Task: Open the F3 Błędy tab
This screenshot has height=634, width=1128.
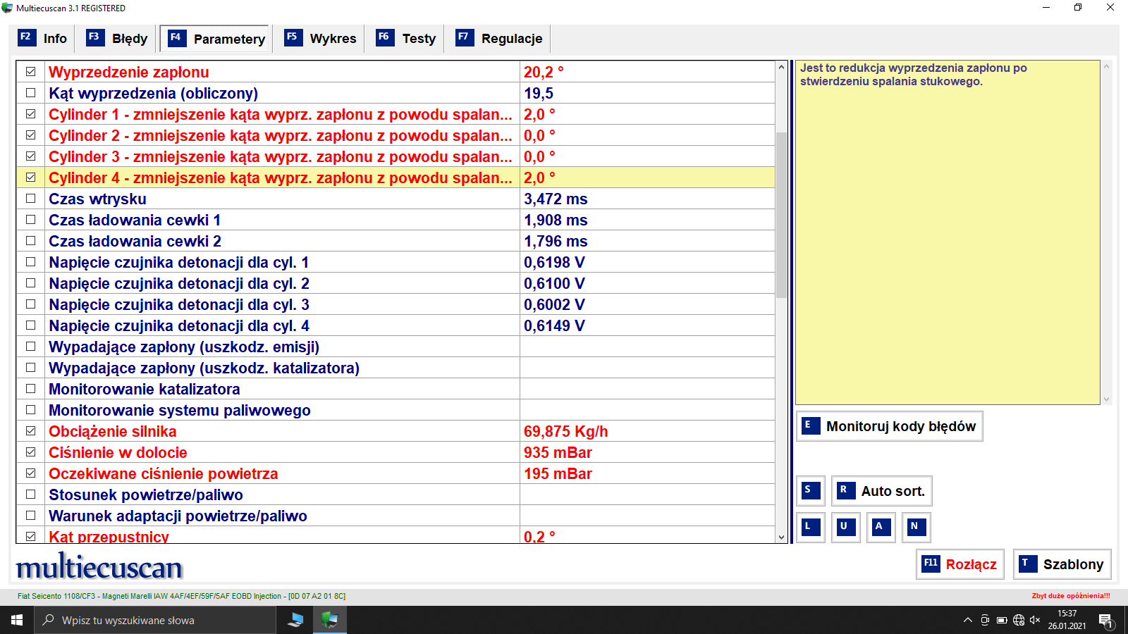Action: click(x=117, y=38)
